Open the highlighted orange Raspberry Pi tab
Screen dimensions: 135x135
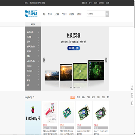[72, 97]
